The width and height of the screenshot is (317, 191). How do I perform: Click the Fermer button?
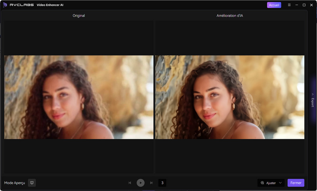[296, 183]
